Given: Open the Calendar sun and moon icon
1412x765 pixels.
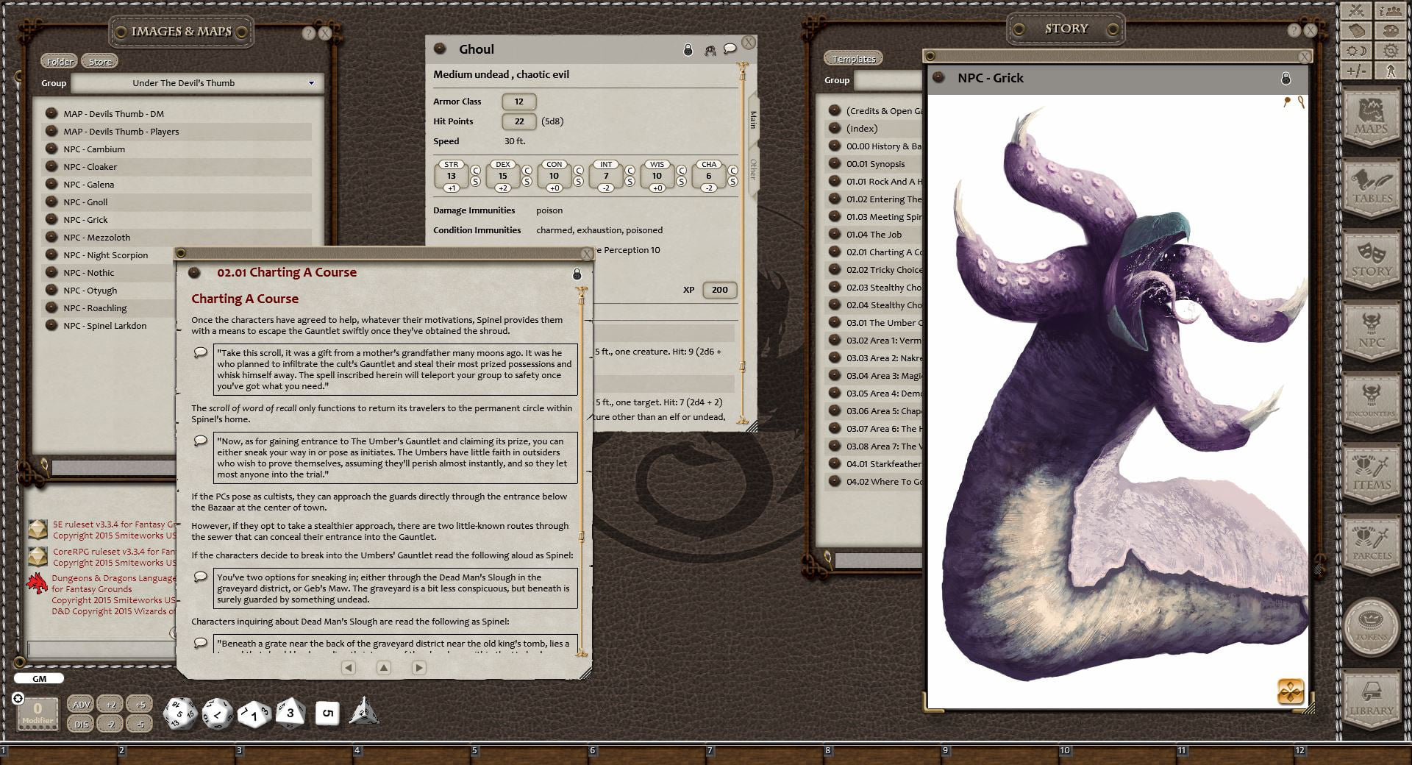Looking at the screenshot, I should pos(1356,51).
